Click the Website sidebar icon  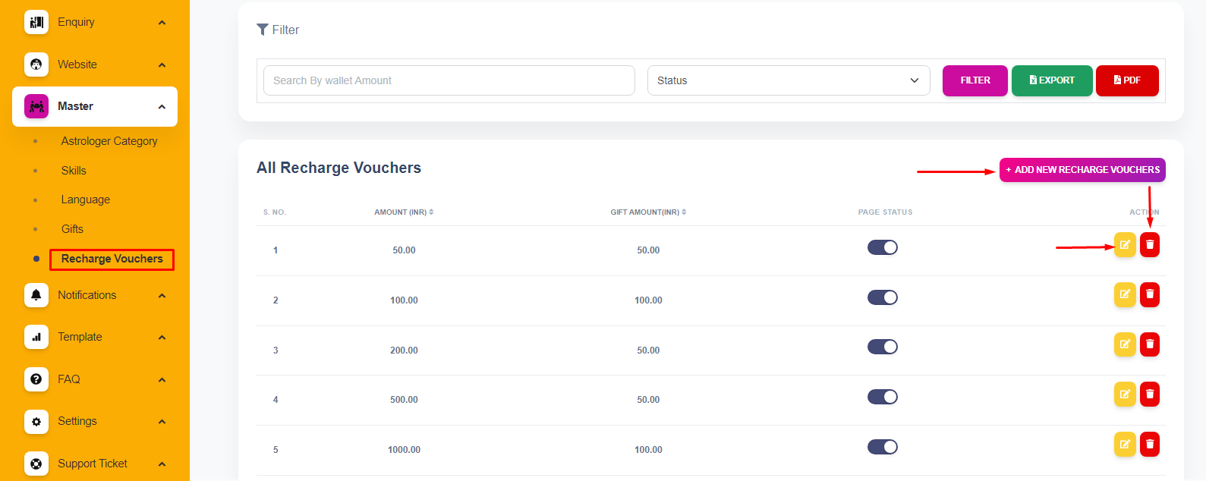point(36,64)
